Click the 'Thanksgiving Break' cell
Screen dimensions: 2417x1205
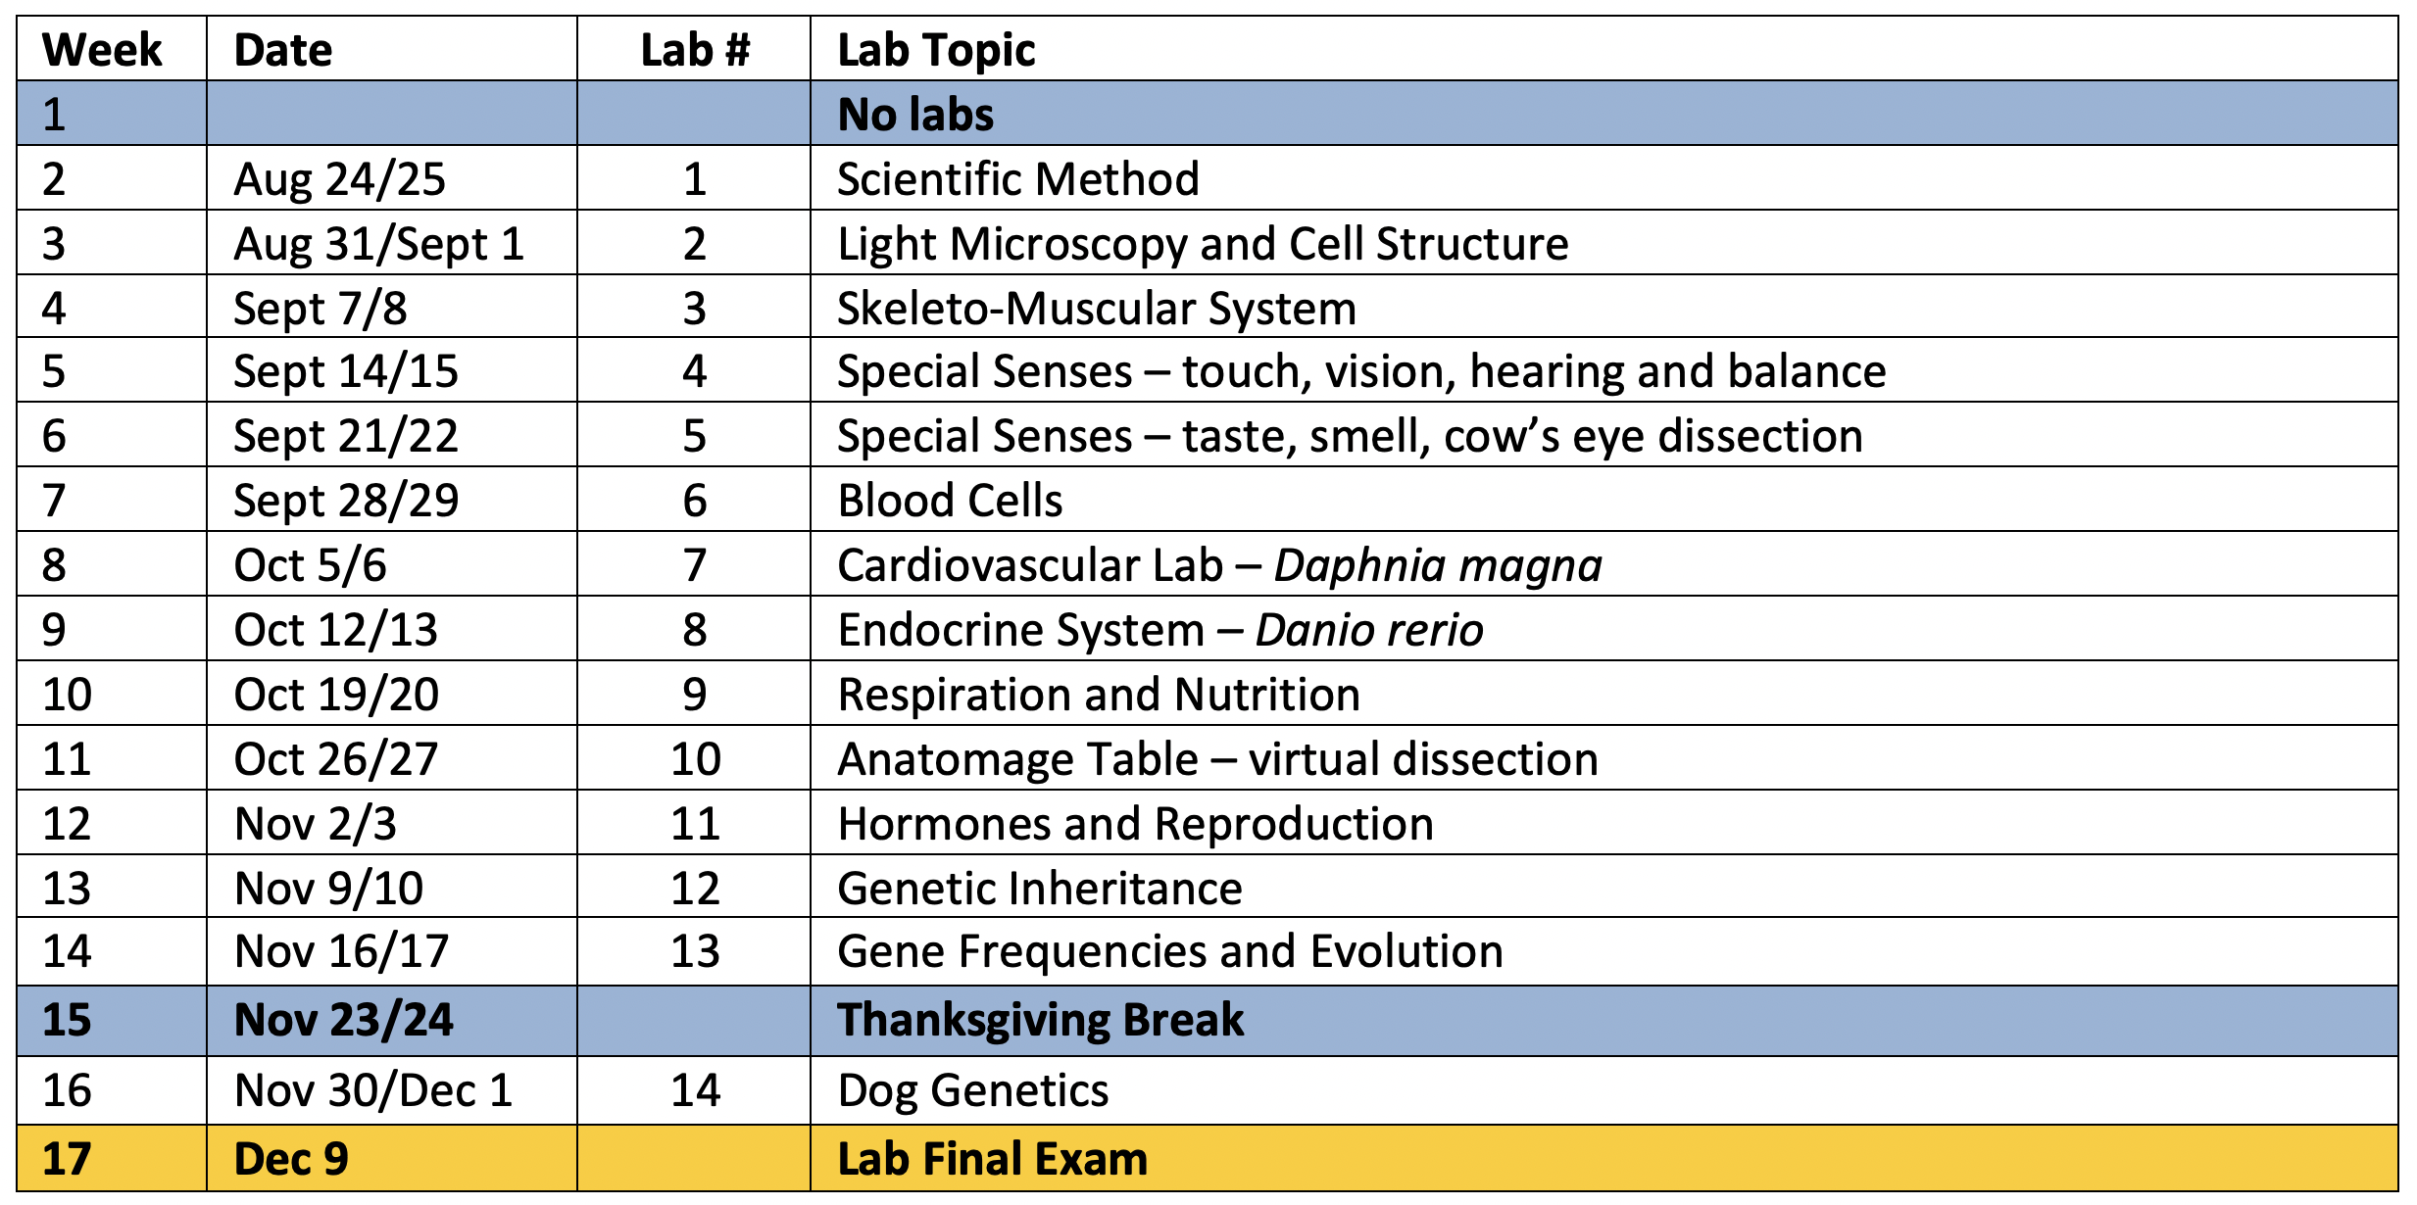[1604, 1020]
